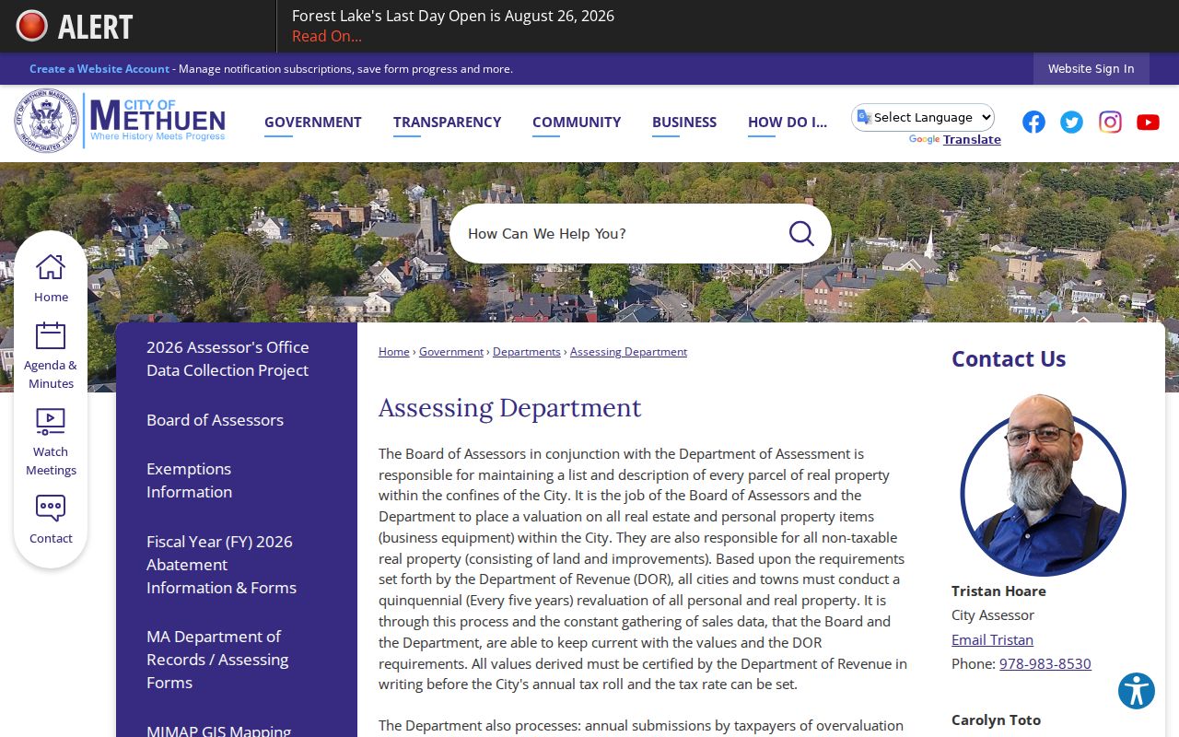The image size is (1179, 737).
Task: Open the Business menu
Action: [x=684, y=122]
